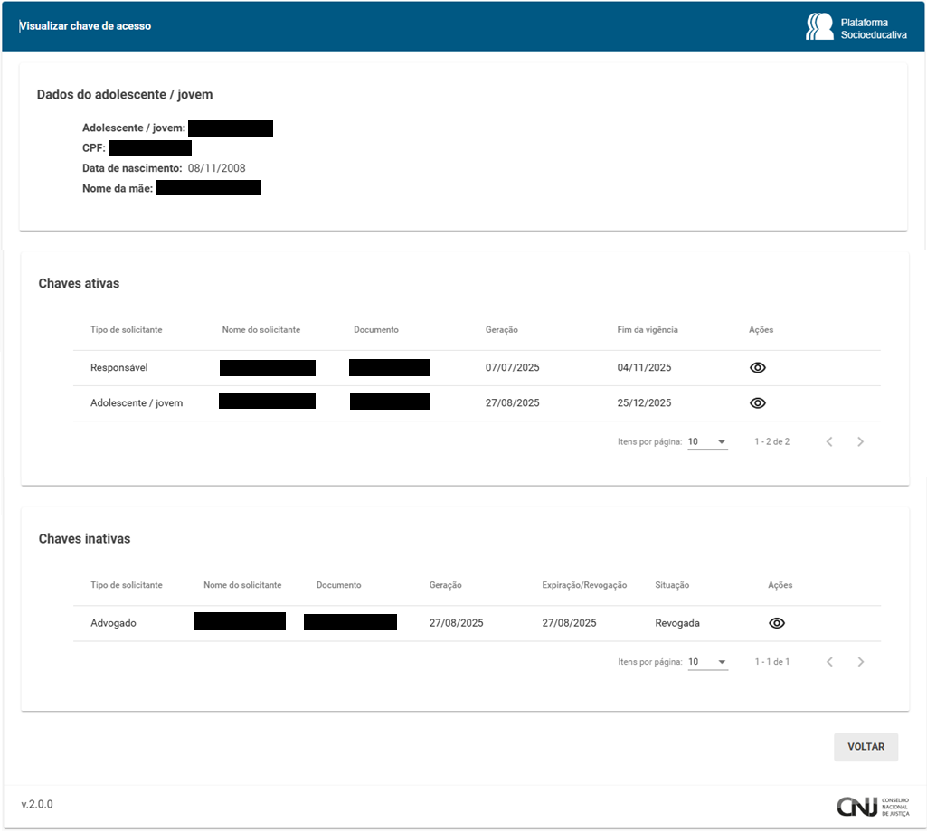
Task: Select the Responsável row type cell
Action: click(x=119, y=368)
